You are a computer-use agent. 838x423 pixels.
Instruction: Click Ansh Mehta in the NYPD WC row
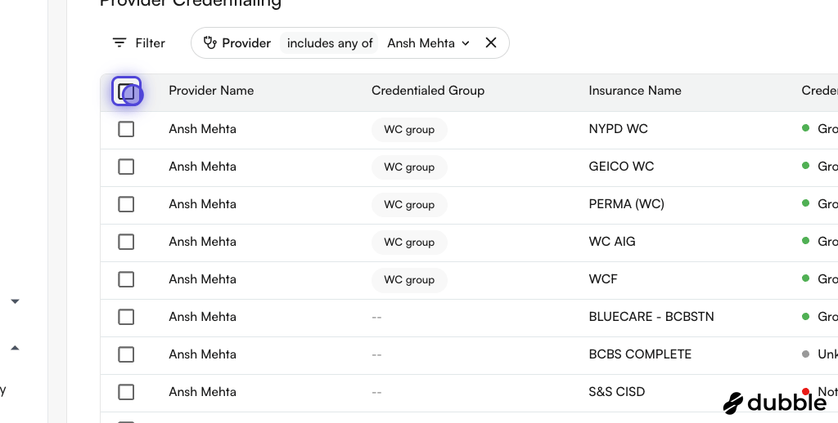click(x=203, y=129)
